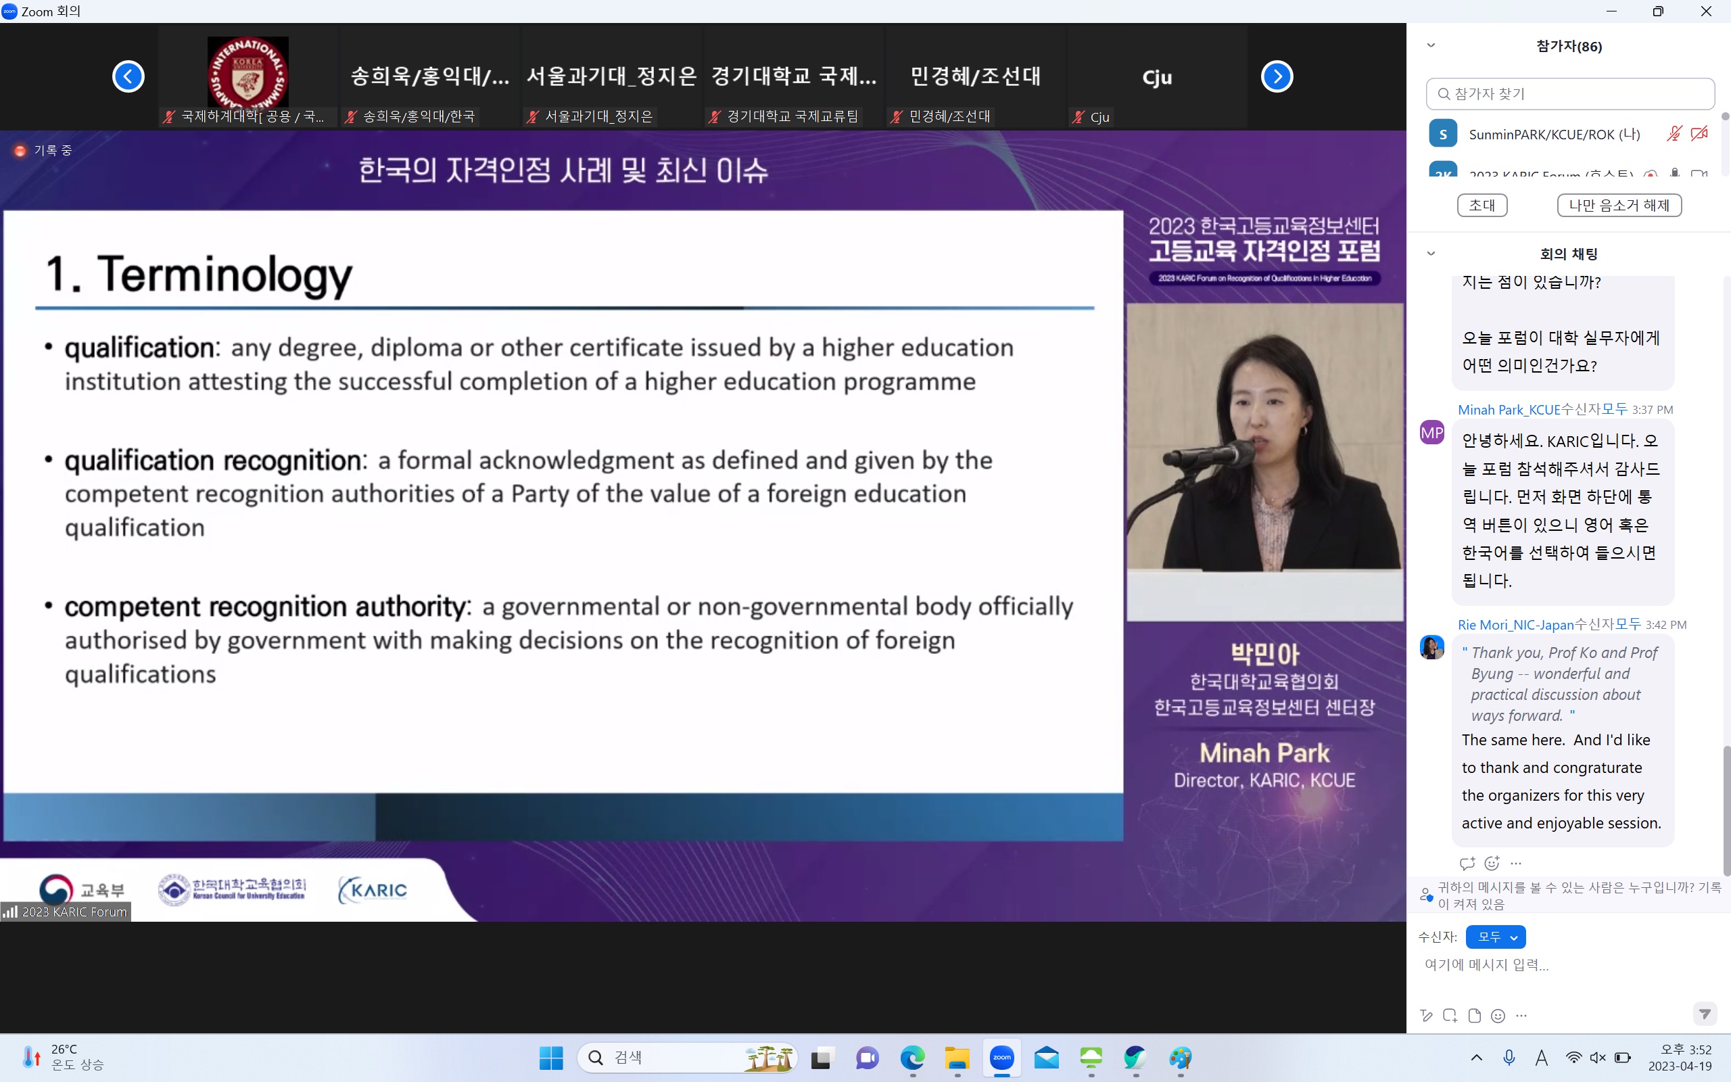1731x1082 pixels.
Task: Unmute SunminPARK's crossed-out microphone icon
Action: pyautogui.click(x=1674, y=134)
